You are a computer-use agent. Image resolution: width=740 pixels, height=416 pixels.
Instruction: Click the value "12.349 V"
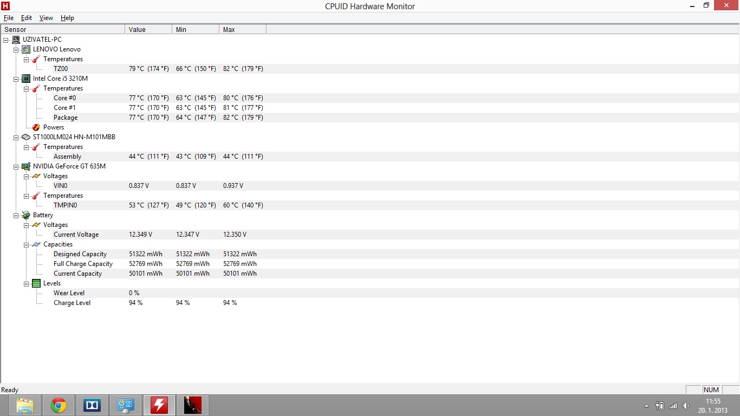[140, 235]
